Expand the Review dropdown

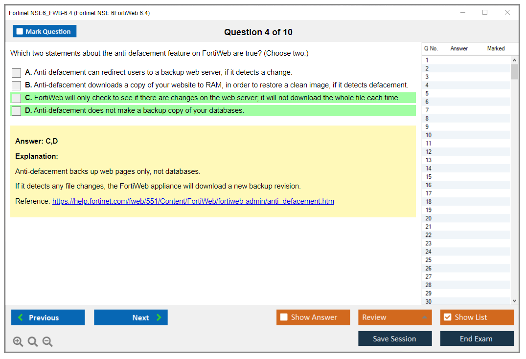coord(425,317)
